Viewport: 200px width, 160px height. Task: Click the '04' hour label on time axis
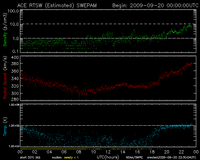[49, 152]
